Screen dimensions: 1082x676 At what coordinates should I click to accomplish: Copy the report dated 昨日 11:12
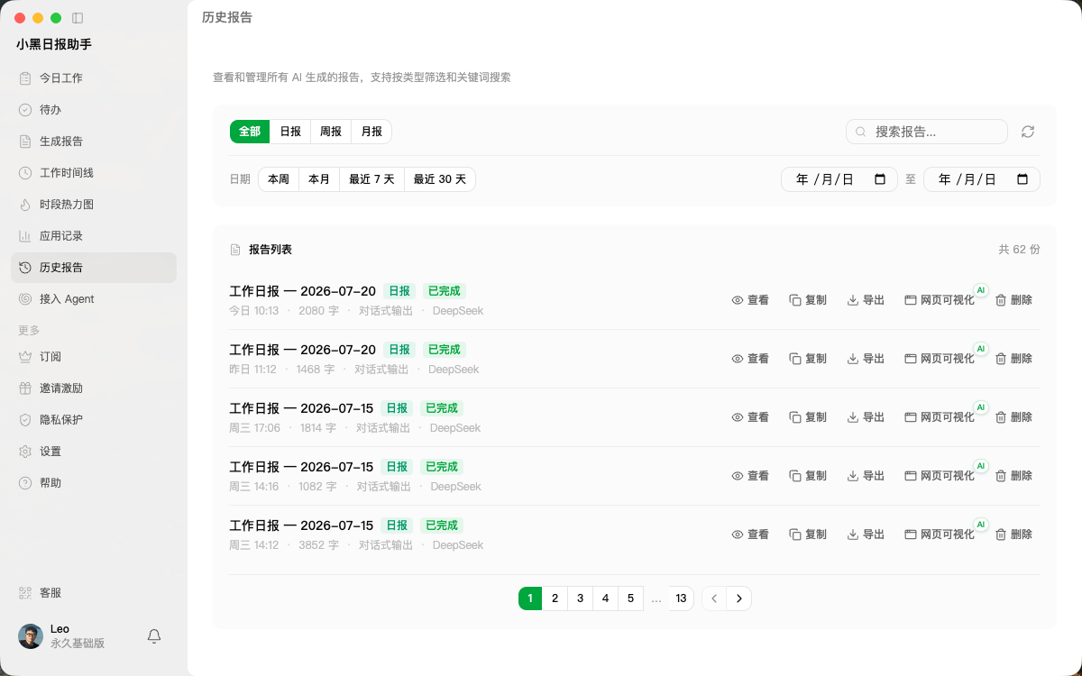tap(808, 359)
